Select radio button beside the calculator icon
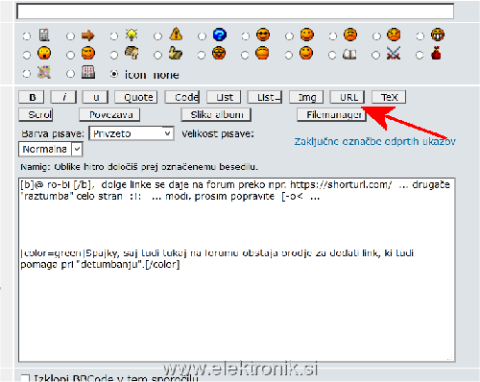The width and height of the screenshot is (480, 382). [x=27, y=36]
